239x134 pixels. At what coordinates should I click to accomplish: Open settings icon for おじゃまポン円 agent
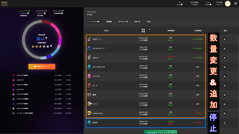coord(224,67)
